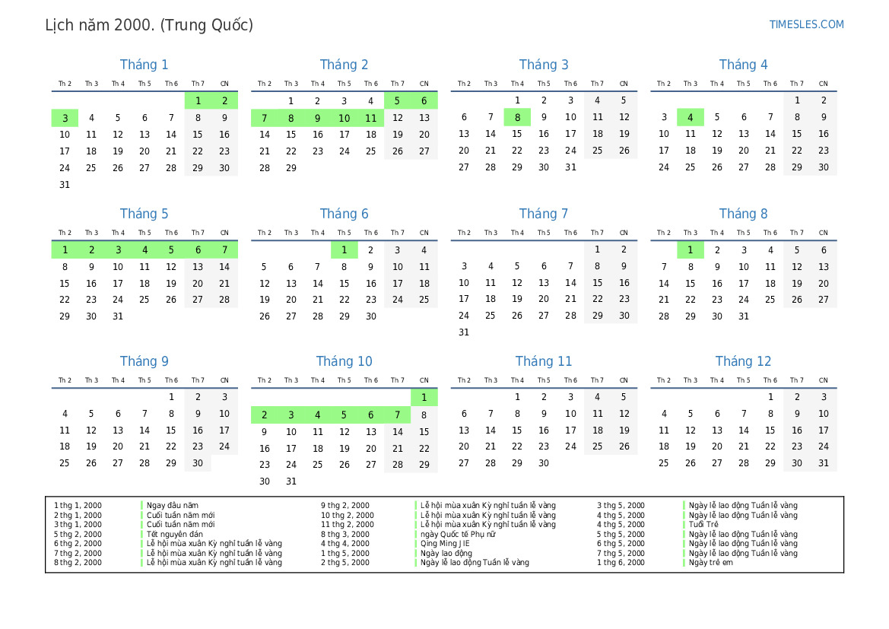Click green marker beside 'Ngày trẻ em'
Screen dimensions: 889x629
tap(684, 563)
